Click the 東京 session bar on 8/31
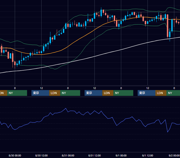180x158 pixels. point(93,93)
